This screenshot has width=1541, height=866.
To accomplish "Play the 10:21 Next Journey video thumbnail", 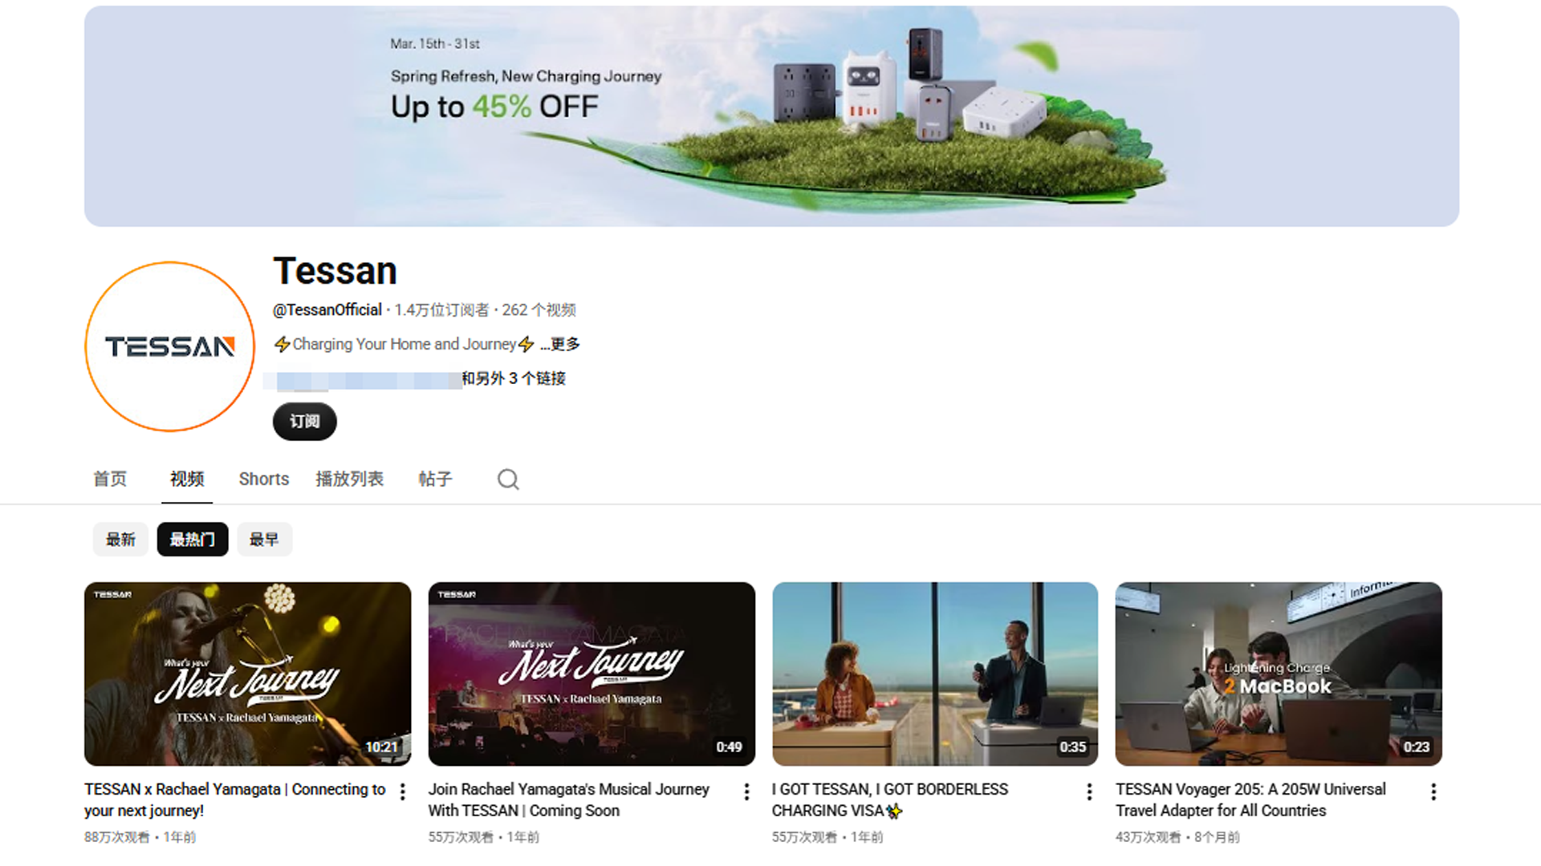I will pyautogui.click(x=247, y=674).
